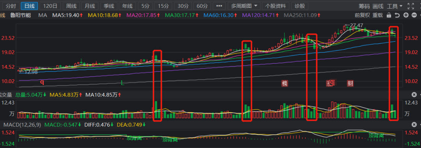Select the 季线 quarterly tab

tap(108, 6)
